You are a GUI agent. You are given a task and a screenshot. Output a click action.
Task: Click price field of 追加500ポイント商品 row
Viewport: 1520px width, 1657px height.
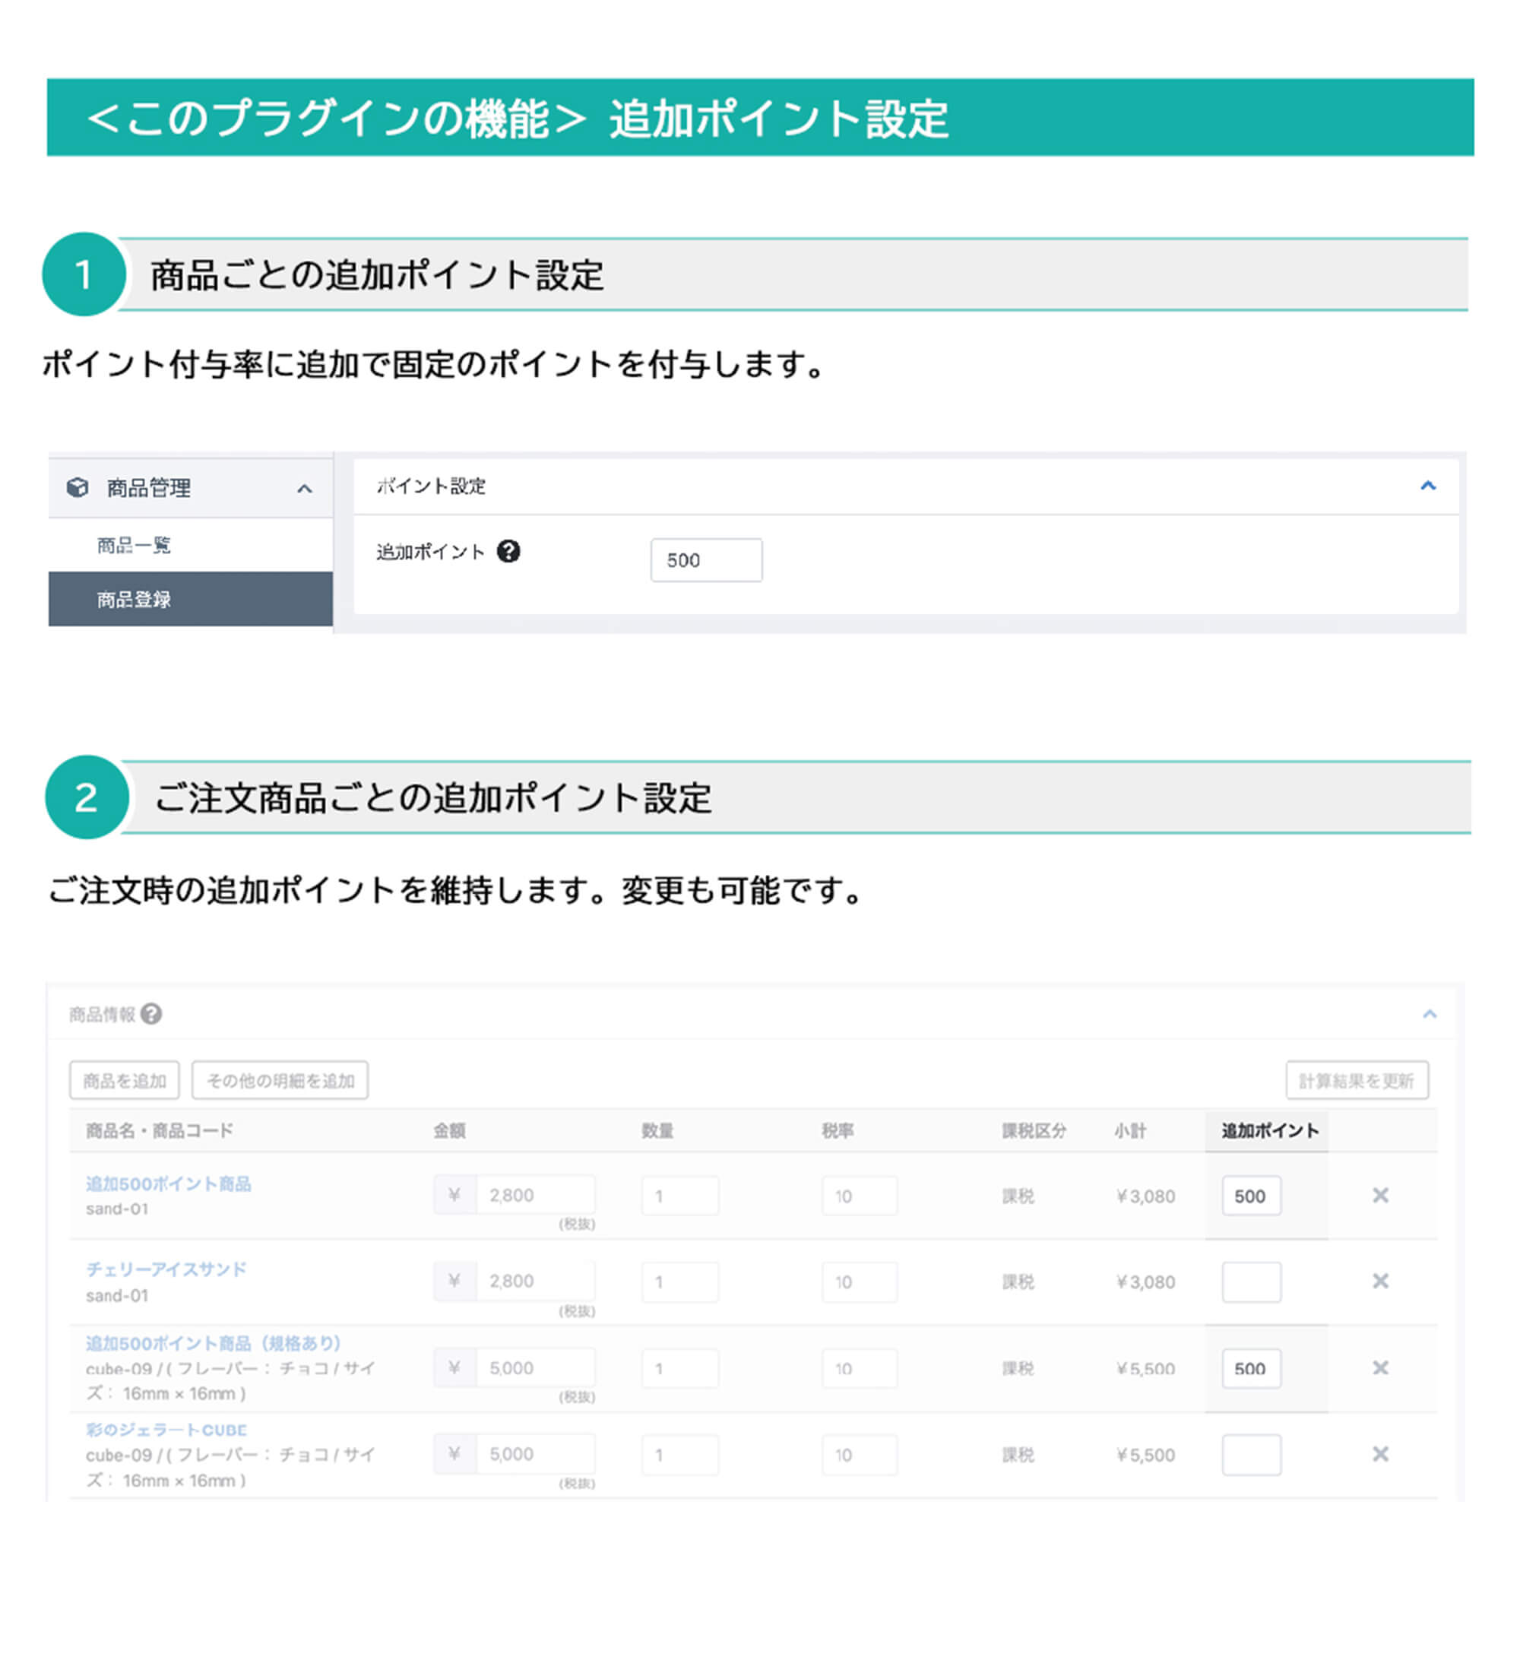click(x=534, y=1196)
